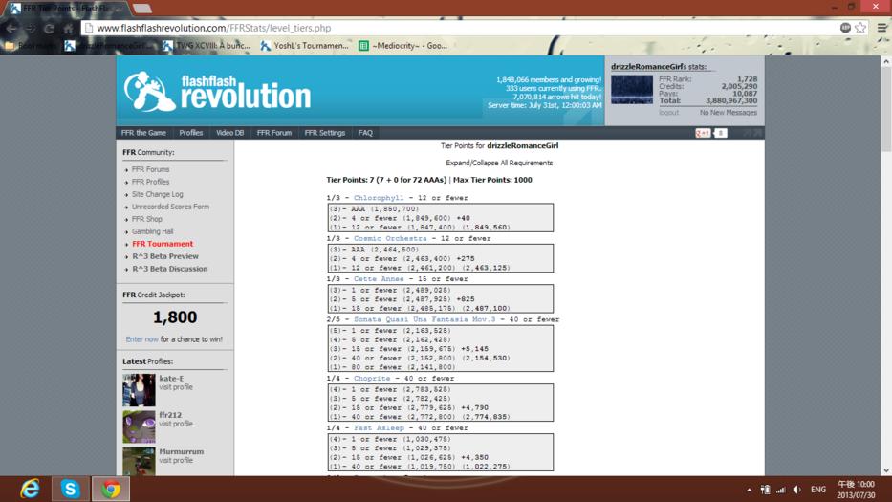Open the Sonata Quasi Una Fantasia Mov.3 link

point(424,319)
